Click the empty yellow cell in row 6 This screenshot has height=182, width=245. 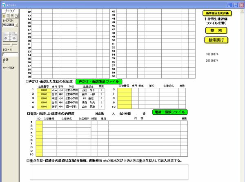coord(124,90)
